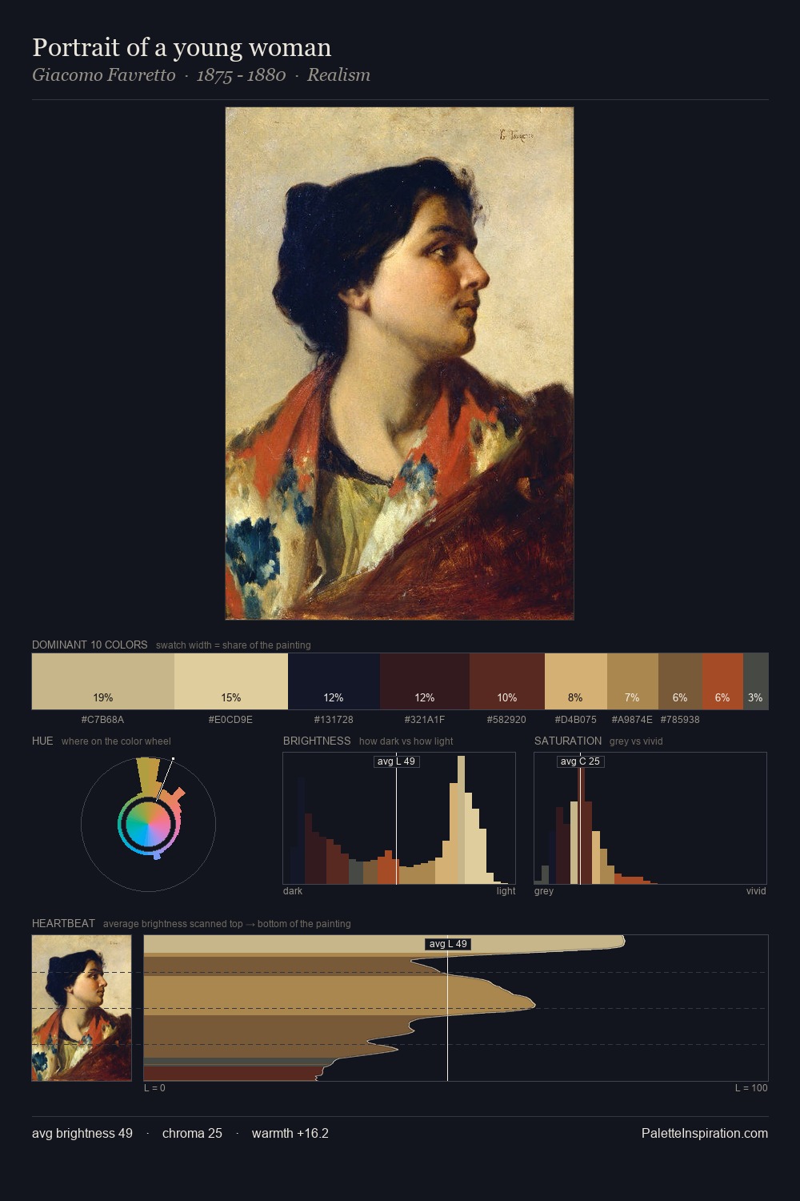Viewport: 800px width, 1201px height.
Task: Click the 'BRIGHTNESS' section heading
Action: coord(317,741)
